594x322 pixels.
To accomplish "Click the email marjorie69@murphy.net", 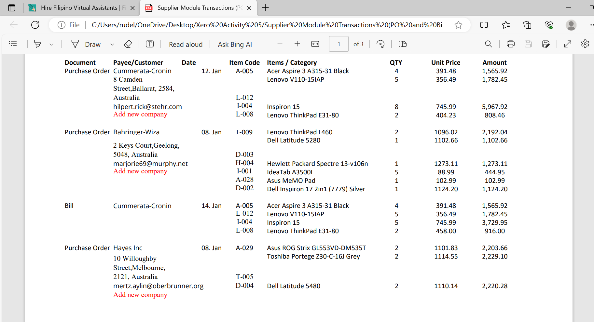I will click(x=150, y=164).
